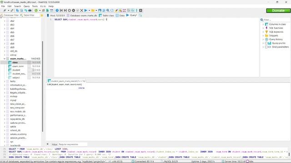Click the magnifier find text icon
This screenshot has height=163, width=291.
click(108, 10)
